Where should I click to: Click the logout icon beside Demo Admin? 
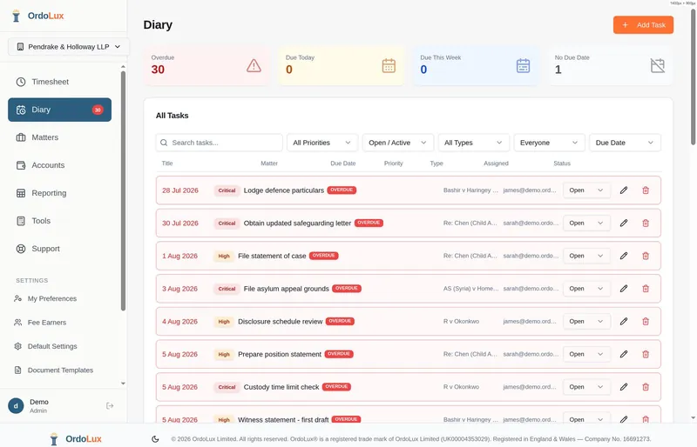coord(110,406)
